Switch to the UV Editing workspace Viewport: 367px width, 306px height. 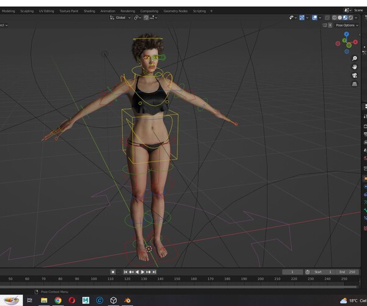pos(46,11)
